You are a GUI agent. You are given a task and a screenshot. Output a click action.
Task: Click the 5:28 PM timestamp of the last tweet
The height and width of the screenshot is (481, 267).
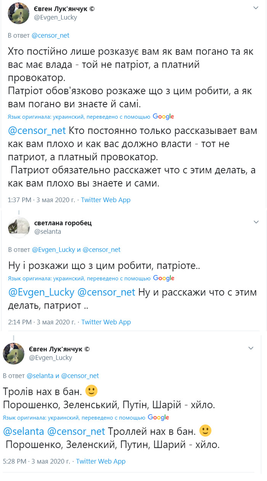[13, 461]
